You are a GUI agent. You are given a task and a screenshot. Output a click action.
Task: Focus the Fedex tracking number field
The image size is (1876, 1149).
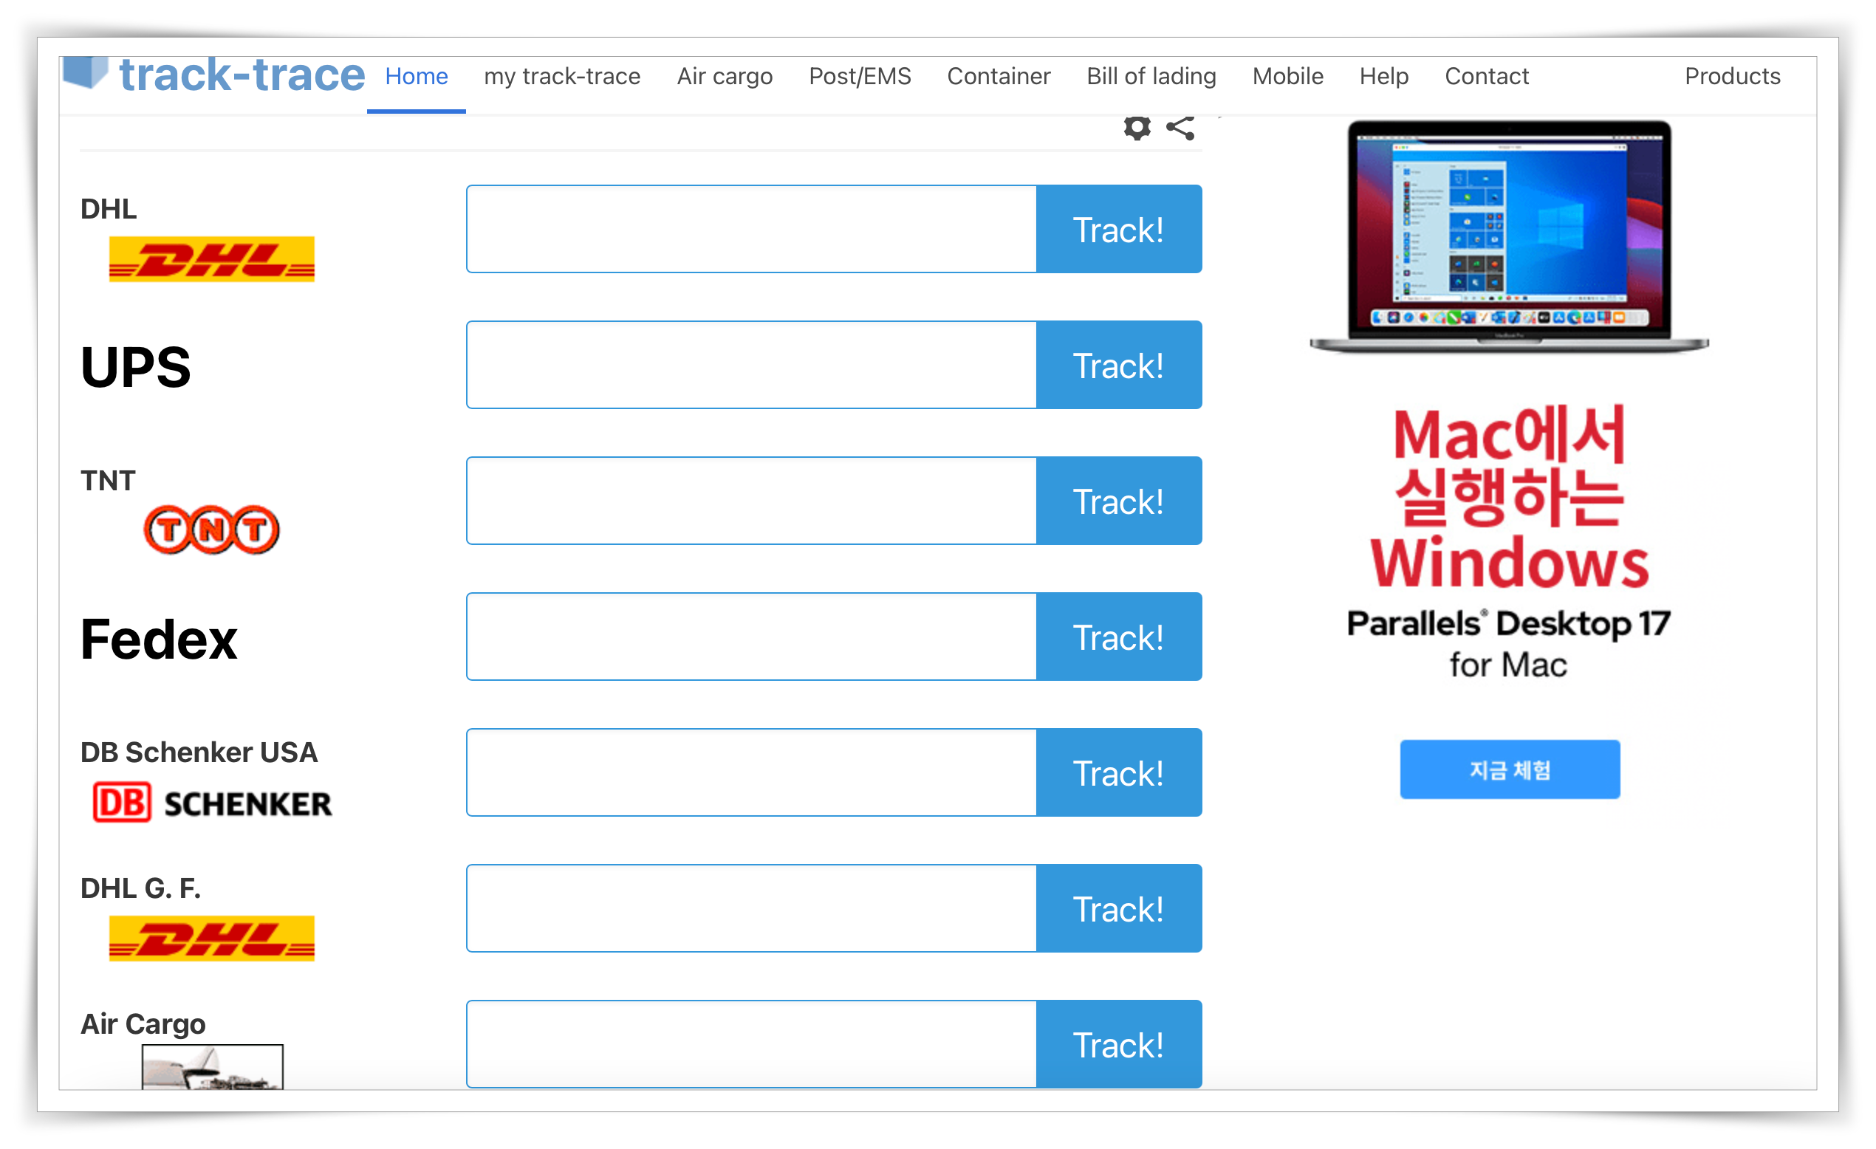click(751, 637)
